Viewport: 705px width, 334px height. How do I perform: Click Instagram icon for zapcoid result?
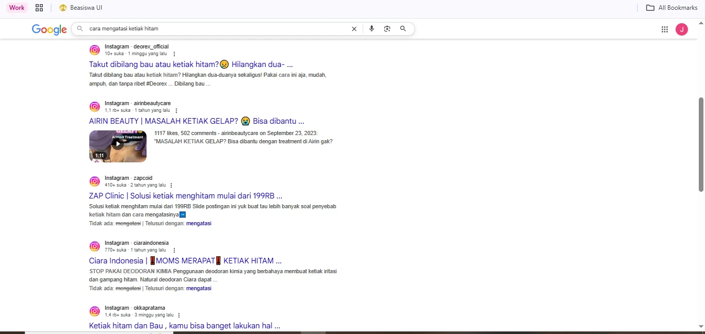coord(94,181)
